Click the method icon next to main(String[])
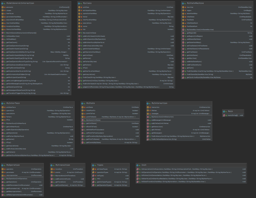 pos(224,115)
